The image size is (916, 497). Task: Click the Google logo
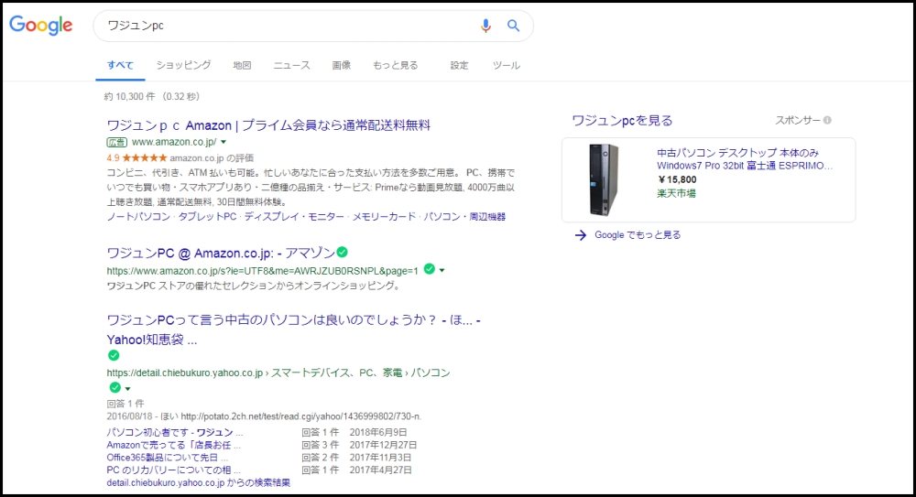(x=41, y=25)
